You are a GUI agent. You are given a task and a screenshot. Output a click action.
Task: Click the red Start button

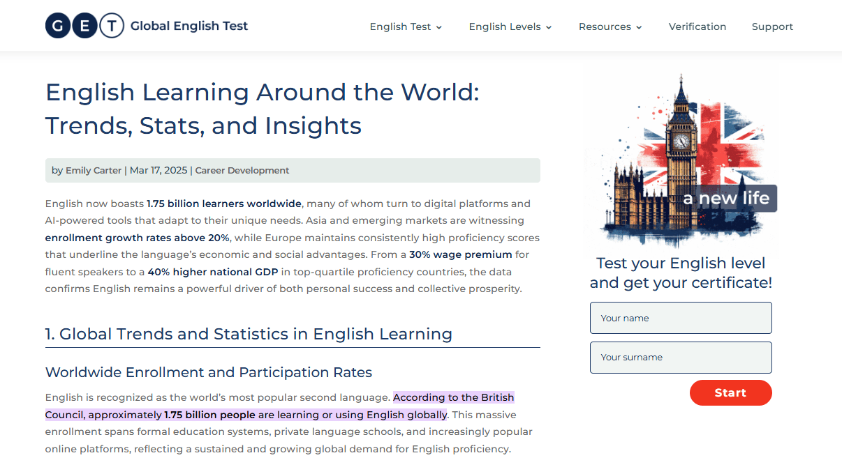[x=730, y=392]
